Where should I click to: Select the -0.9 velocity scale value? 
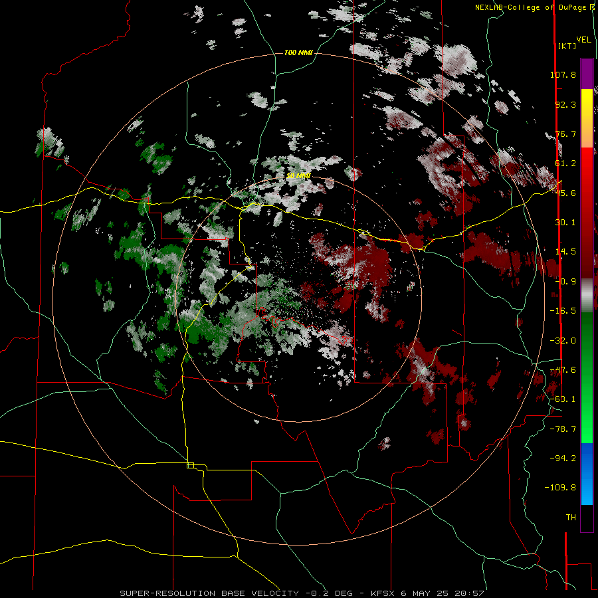click(x=565, y=282)
